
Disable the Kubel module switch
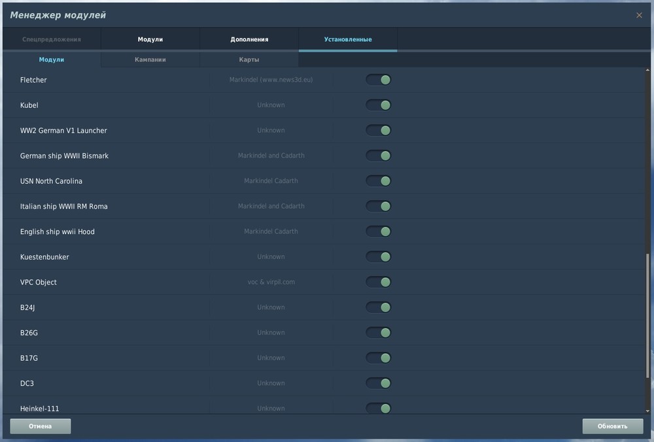(x=378, y=105)
